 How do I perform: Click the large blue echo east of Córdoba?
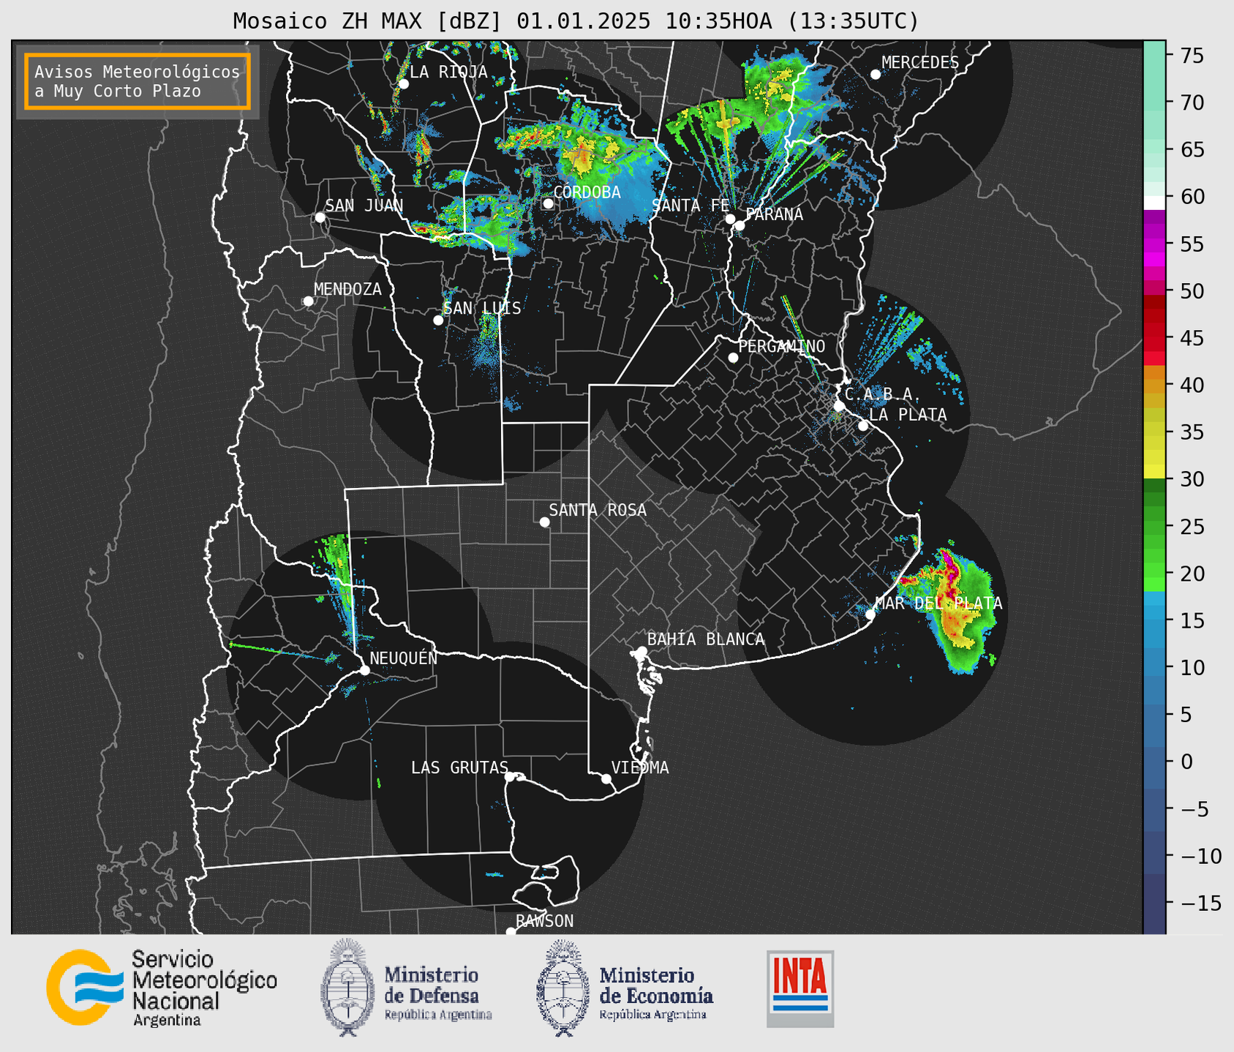(x=622, y=192)
